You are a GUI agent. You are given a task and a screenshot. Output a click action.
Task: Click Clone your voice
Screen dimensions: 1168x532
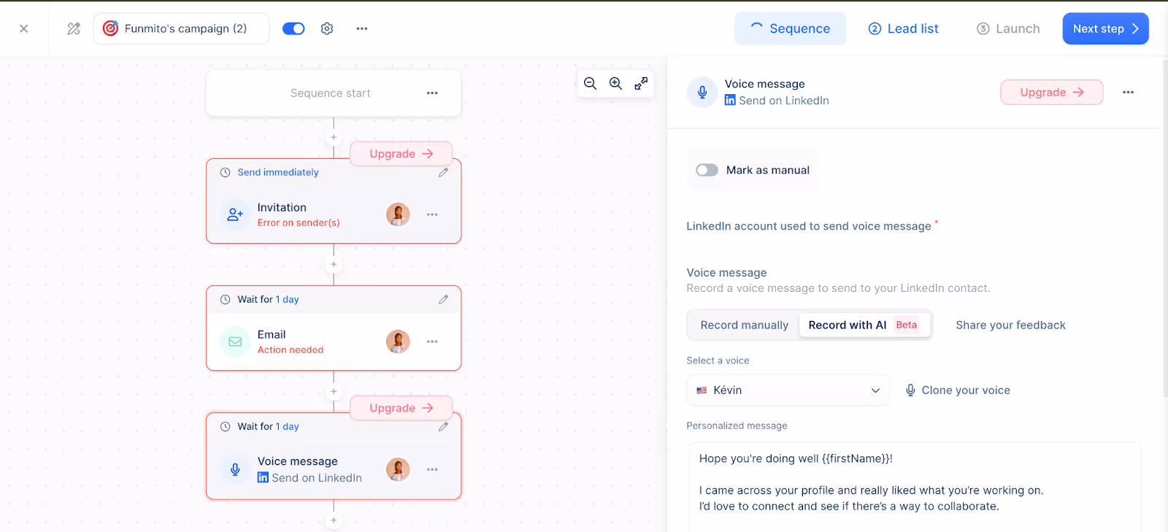click(x=958, y=390)
